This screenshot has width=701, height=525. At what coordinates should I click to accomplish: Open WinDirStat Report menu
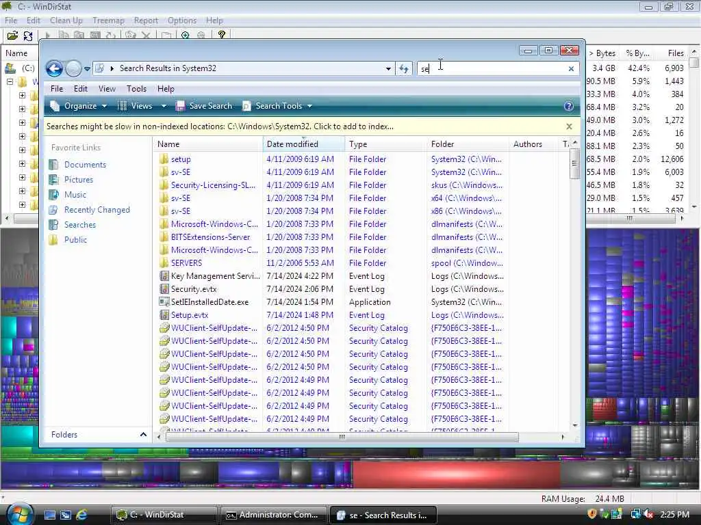tap(146, 21)
